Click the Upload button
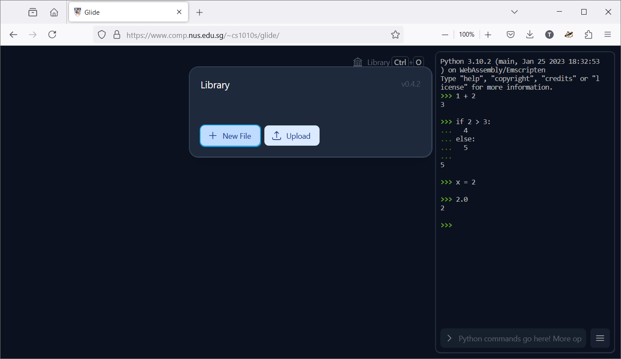Viewport: 621px width, 359px height. (292, 136)
